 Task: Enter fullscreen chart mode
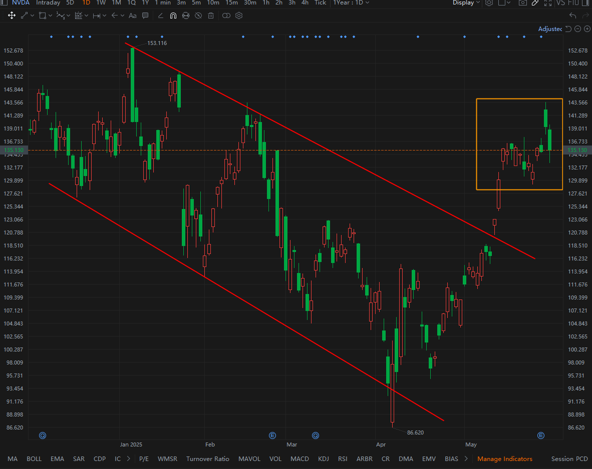548,2
